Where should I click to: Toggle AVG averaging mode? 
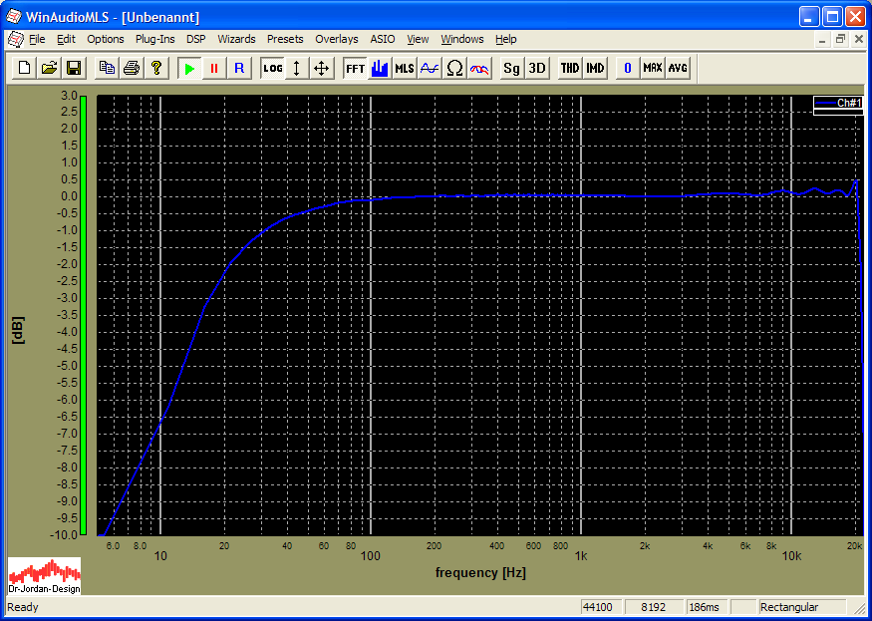pyautogui.click(x=678, y=68)
